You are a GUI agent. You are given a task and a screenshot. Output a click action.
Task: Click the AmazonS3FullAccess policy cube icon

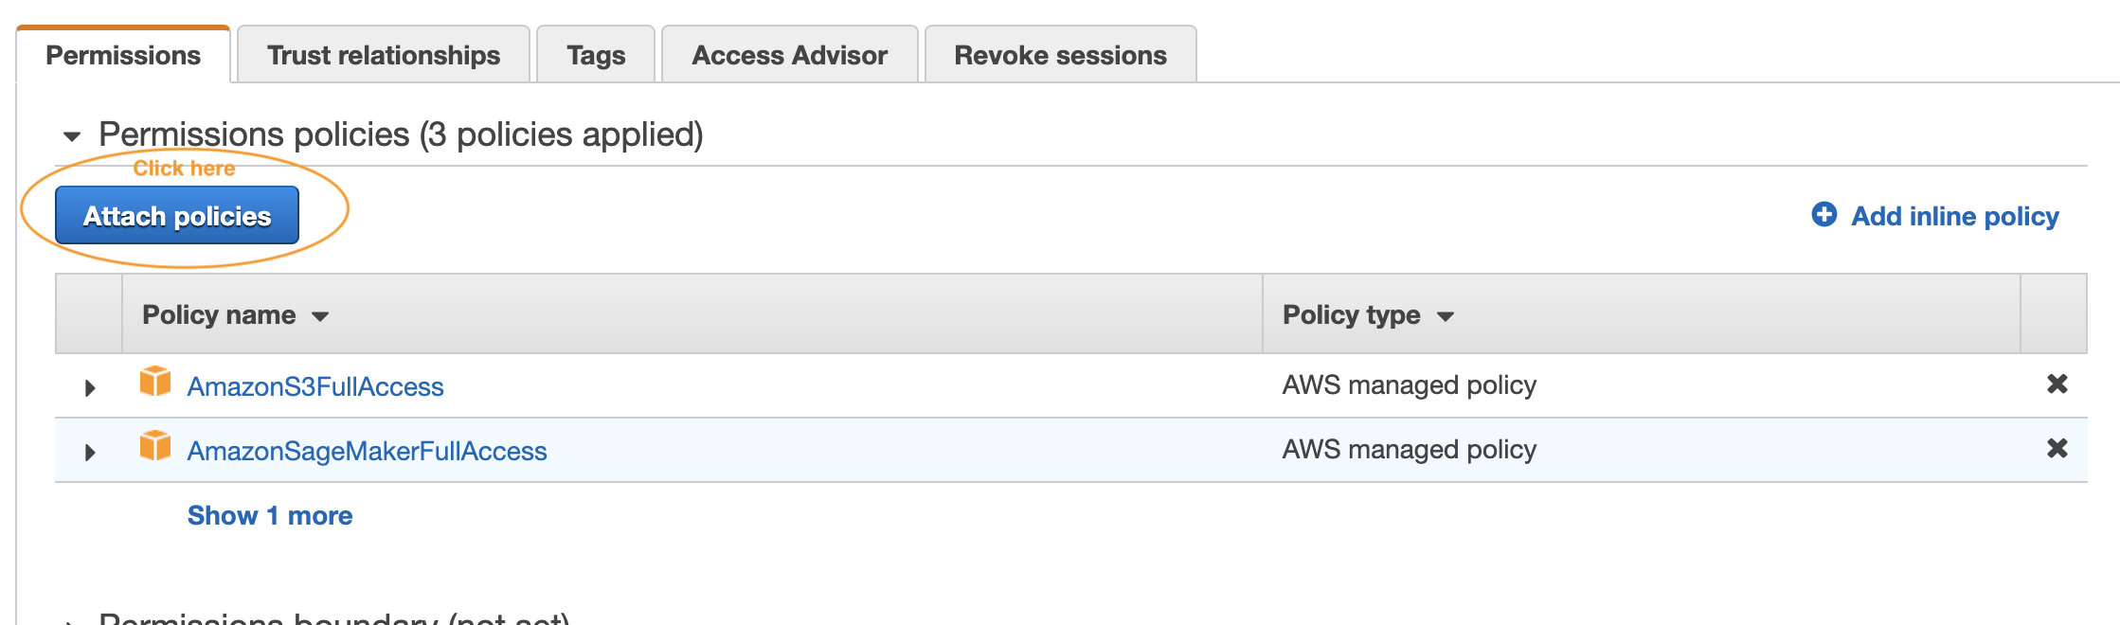155,382
